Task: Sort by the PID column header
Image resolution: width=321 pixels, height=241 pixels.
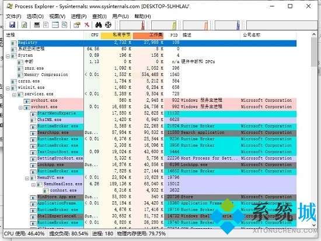Action: (x=172, y=35)
